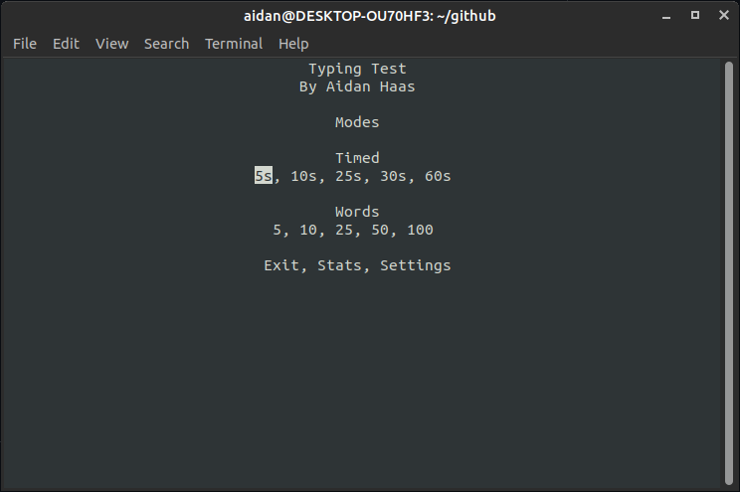This screenshot has height=492, width=740.
Task: Choose the 60s timed mode
Action: (x=438, y=176)
